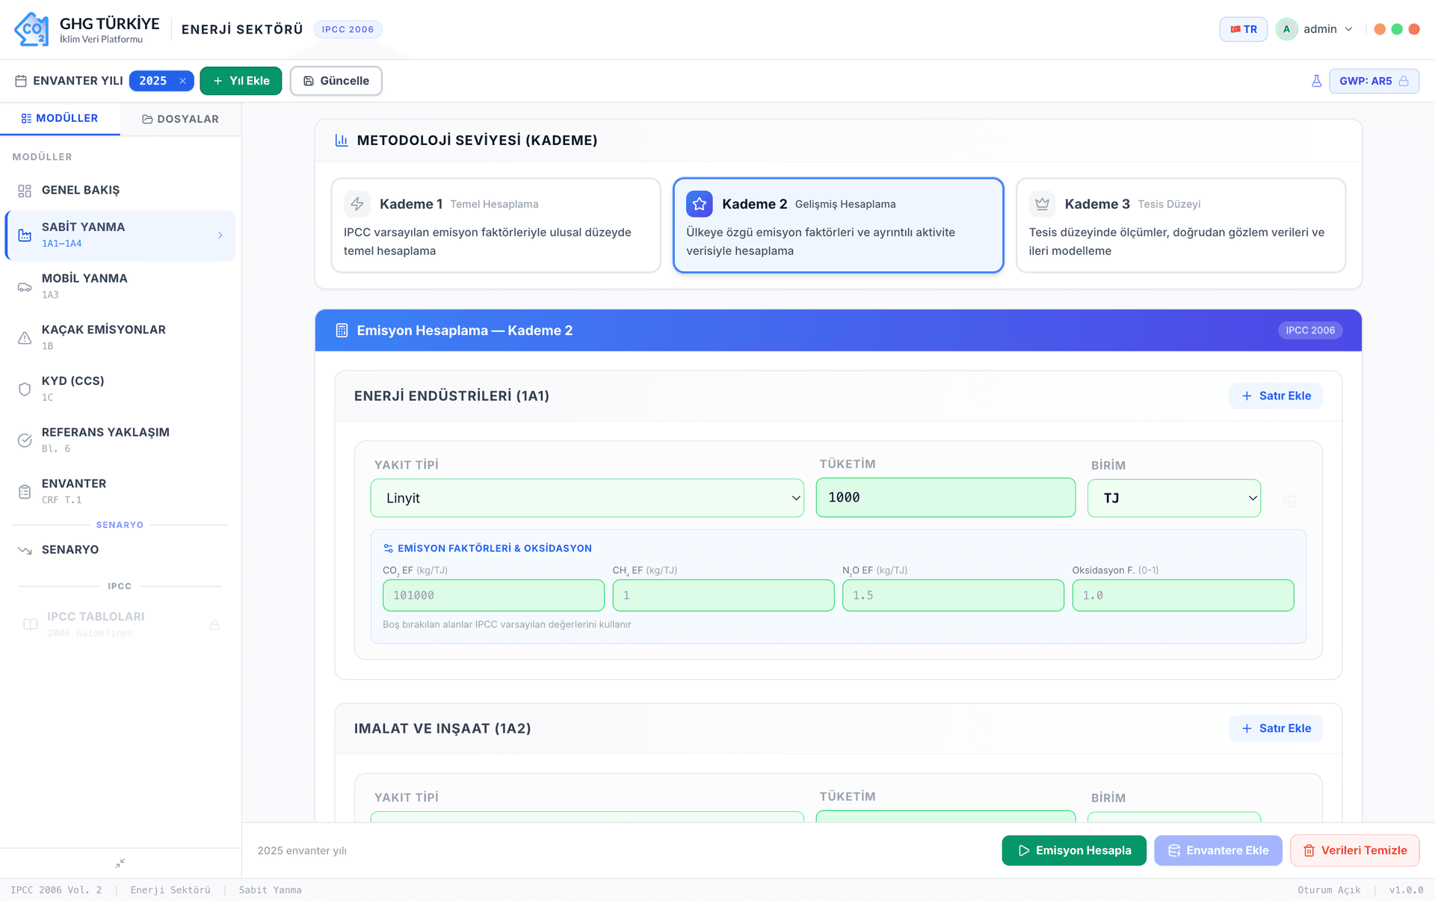Click the Envantere Ekle button
Screen dimensions: 1435x901
pos(1218,851)
